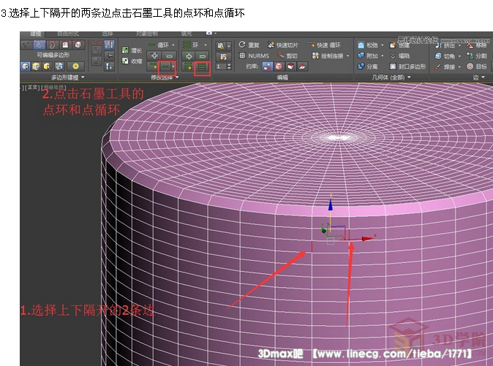
Task: Click Next Modifier icon below pin
Action: click(109, 67)
